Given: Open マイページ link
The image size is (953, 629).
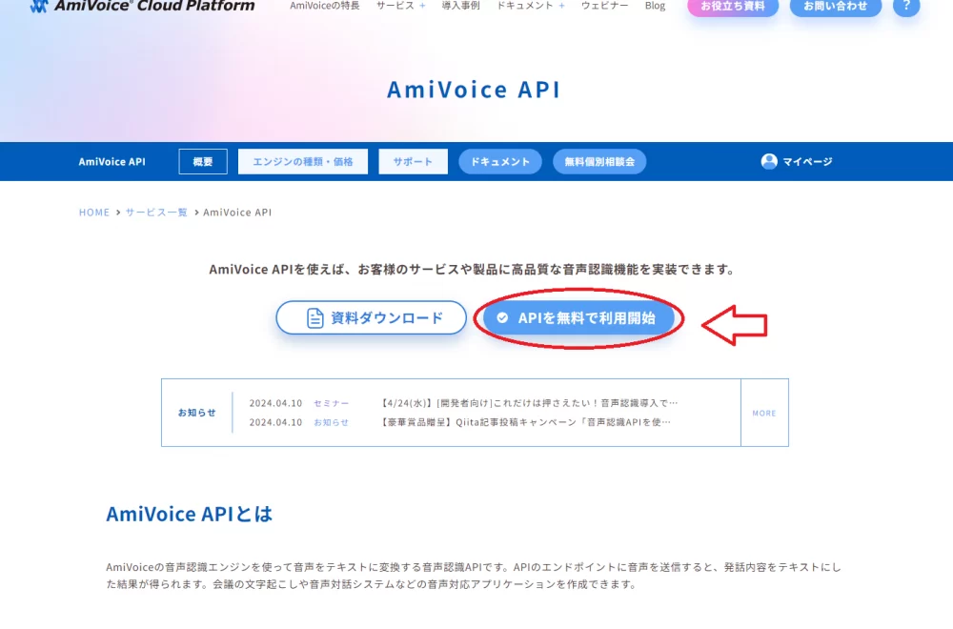Looking at the screenshot, I should click(807, 162).
